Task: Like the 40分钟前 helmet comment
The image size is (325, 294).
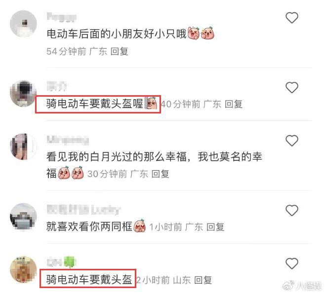Action: (x=292, y=87)
